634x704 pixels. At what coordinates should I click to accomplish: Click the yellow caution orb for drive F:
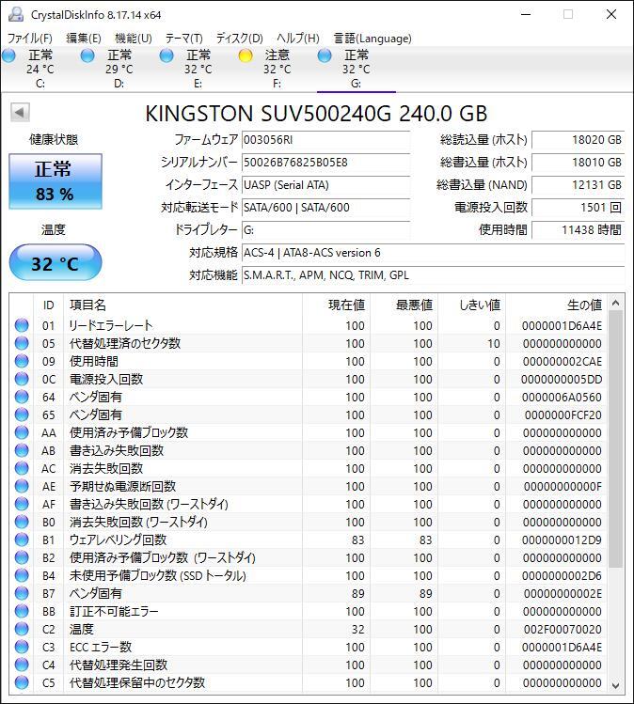point(246,55)
